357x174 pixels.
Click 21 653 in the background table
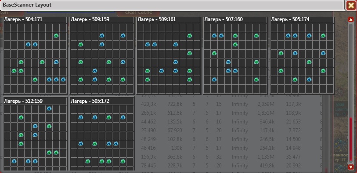[x=293, y=122]
